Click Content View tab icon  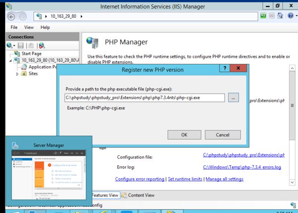pos(124,195)
